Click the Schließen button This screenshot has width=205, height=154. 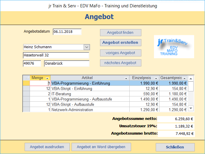point(175,147)
